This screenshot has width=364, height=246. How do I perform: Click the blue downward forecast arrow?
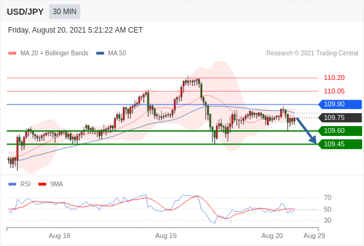coord(307,131)
